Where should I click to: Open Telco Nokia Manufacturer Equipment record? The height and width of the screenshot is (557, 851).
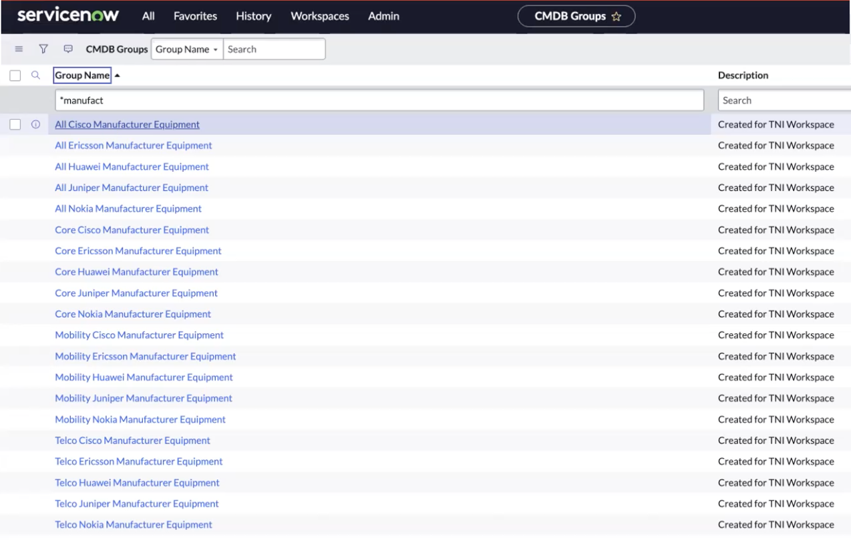[134, 525]
